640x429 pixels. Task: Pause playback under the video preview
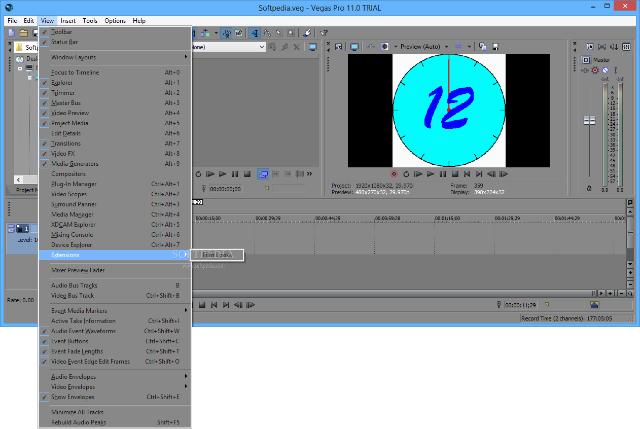[x=442, y=174]
